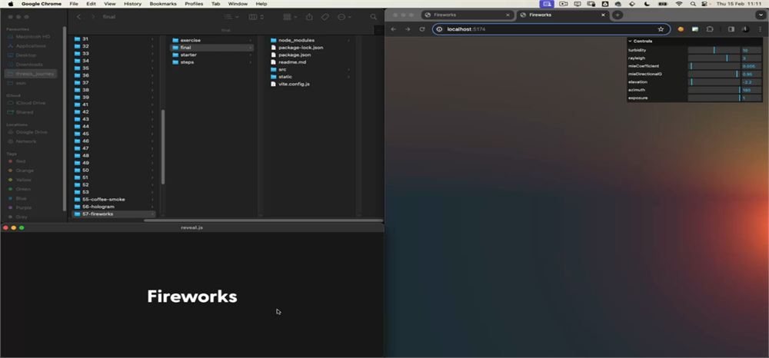This screenshot has height=358, width=769.
Task: Select Downloads in Finder sidebar
Action: (x=29, y=65)
